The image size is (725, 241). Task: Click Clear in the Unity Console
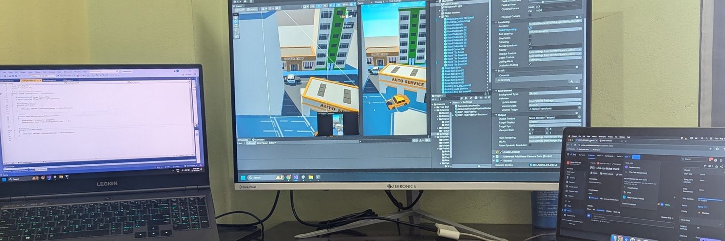click(x=240, y=143)
